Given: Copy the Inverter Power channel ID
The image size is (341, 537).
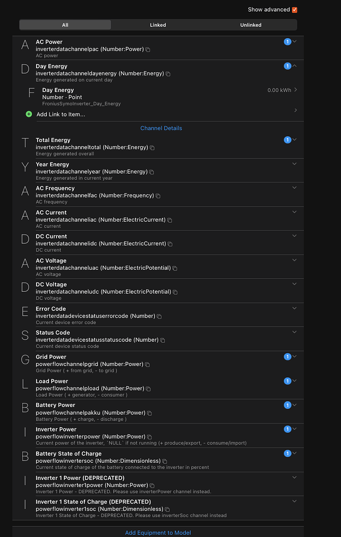Looking at the screenshot, I should click(149, 436).
